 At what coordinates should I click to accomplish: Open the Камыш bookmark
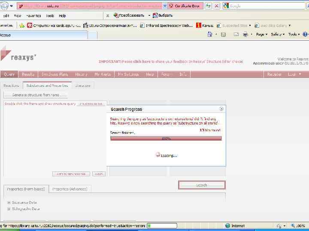click(x=205, y=25)
